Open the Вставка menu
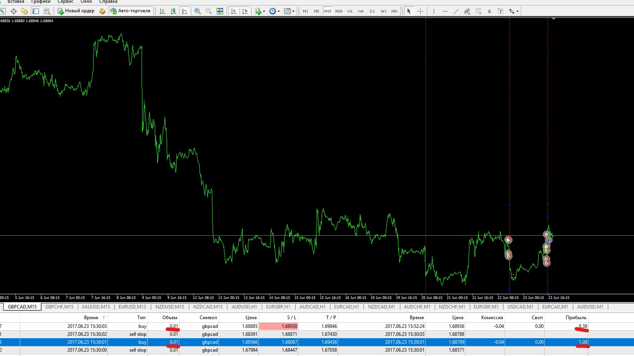The height and width of the screenshot is (356, 634). point(16,2)
